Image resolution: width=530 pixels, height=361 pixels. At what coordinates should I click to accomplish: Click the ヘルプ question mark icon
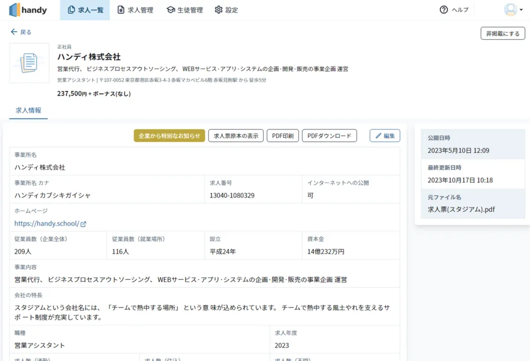[444, 10]
